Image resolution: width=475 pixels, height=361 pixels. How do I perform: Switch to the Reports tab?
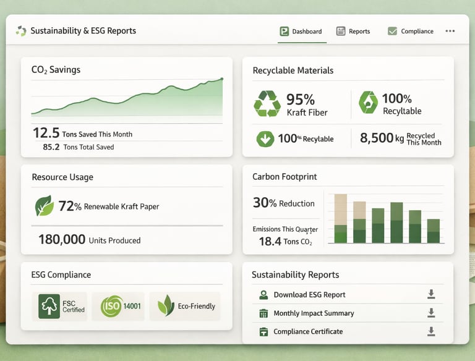353,31
